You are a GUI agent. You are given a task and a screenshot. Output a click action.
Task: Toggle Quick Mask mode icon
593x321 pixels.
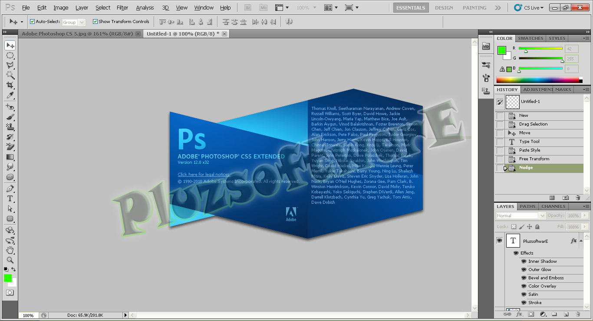[10, 293]
